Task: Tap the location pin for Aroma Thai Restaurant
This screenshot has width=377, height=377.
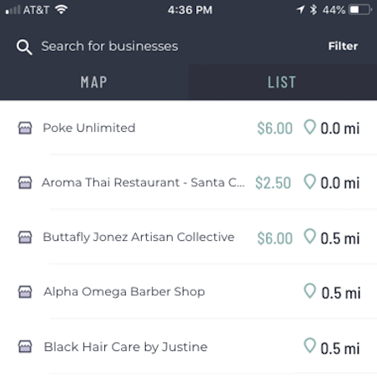Action: tap(309, 182)
